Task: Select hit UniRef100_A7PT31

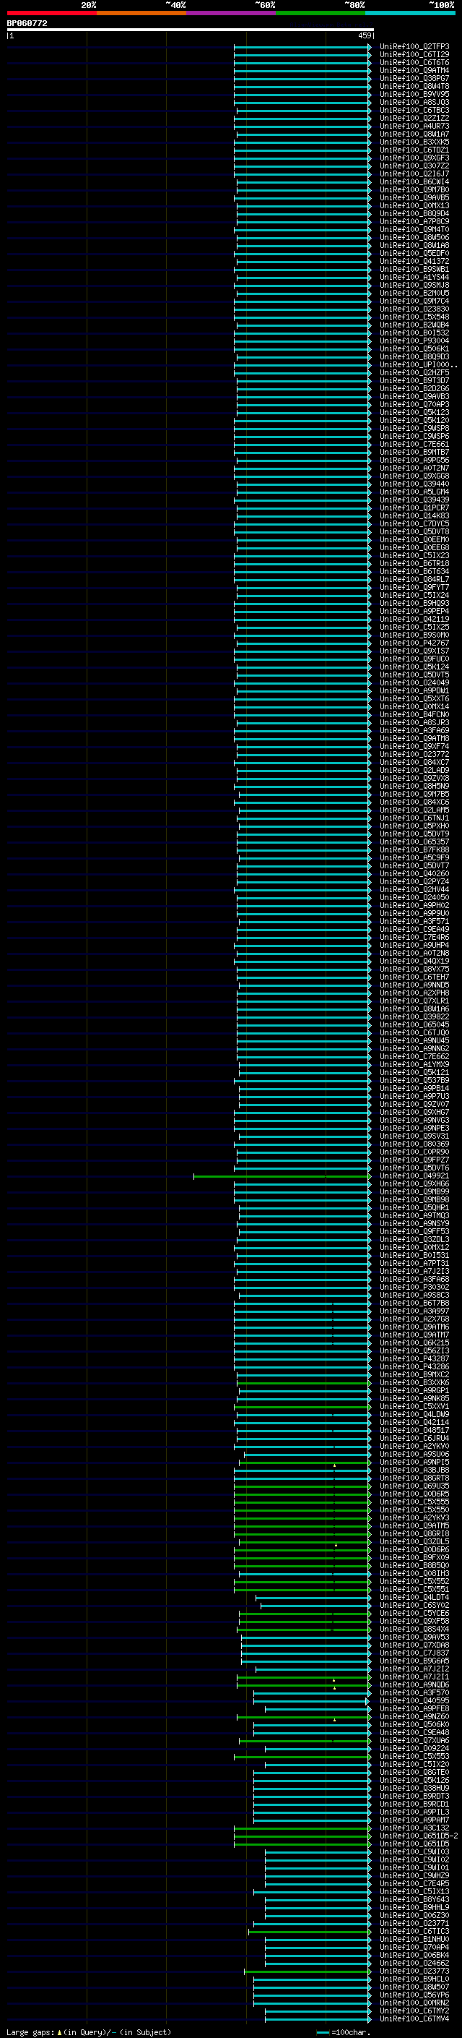Action: 414,1264
